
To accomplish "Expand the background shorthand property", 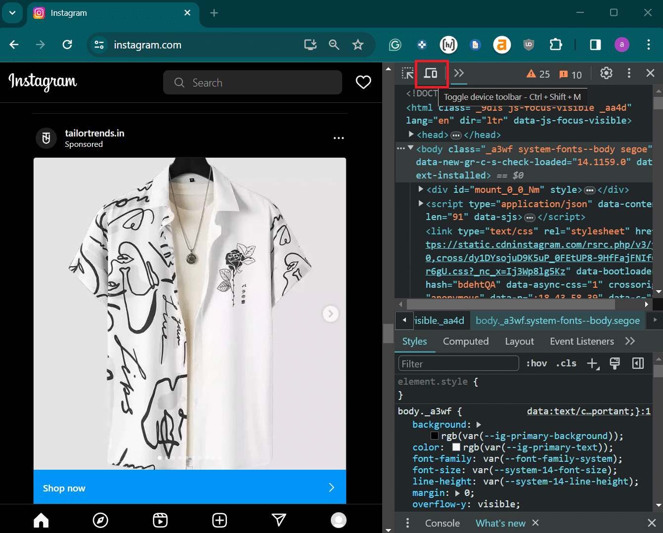I will 479,424.
